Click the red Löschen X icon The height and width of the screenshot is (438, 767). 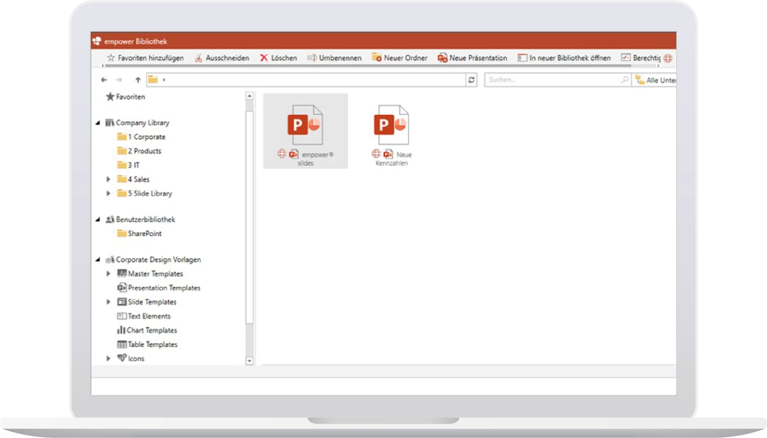pyautogui.click(x=264, y=58)
